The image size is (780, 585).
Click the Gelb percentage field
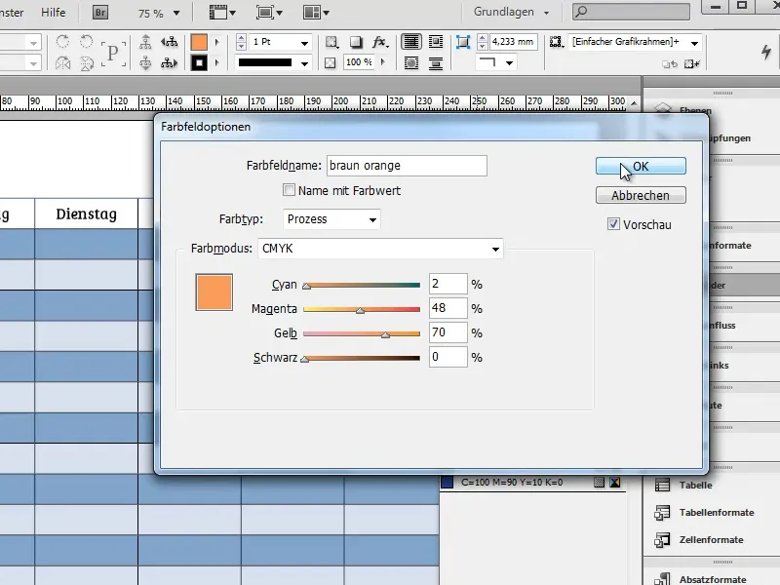448,332
